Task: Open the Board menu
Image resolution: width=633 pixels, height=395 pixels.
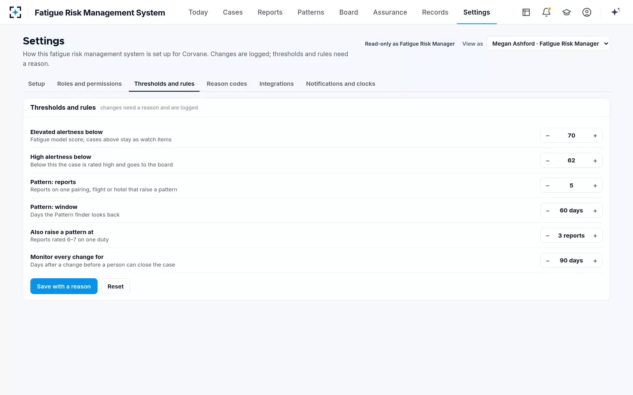Action: coord(349,12)
